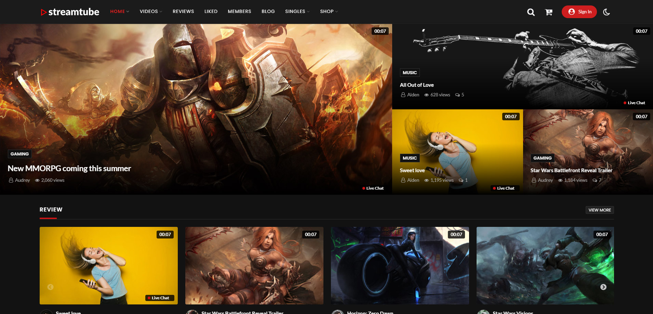Click next arrow in review carousel
Viewport: 653px width, 314px height.
coord(603,287)
